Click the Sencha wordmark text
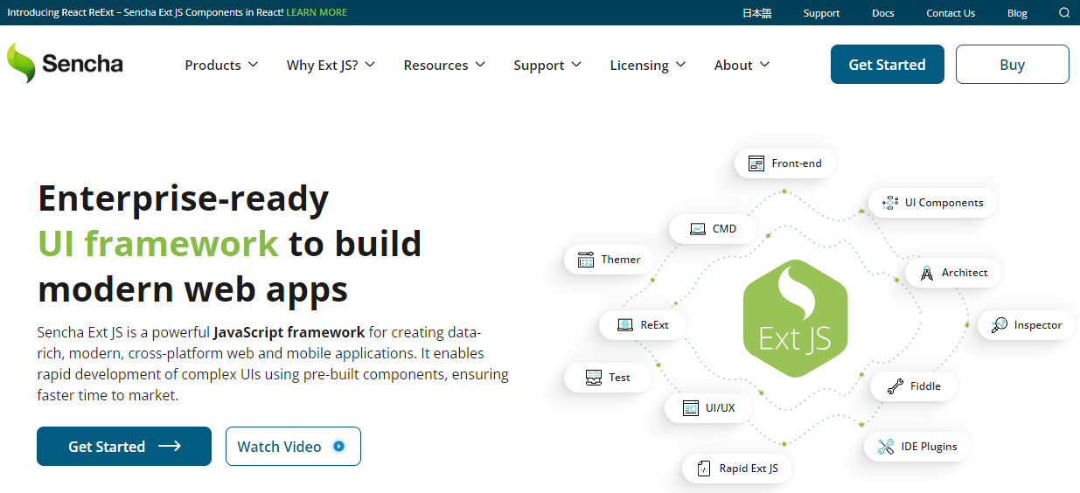 click(82, 64)
